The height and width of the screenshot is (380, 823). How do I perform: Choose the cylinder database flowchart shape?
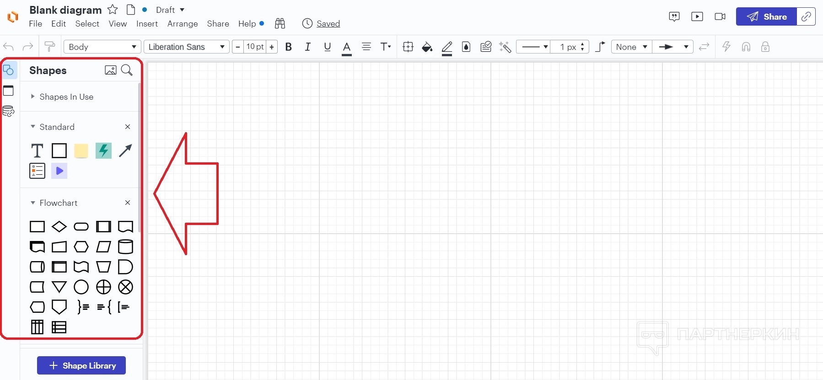[125, 247]
